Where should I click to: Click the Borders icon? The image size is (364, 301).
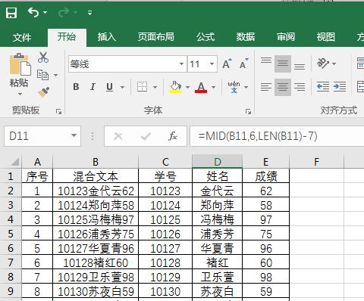click(142, 87)
